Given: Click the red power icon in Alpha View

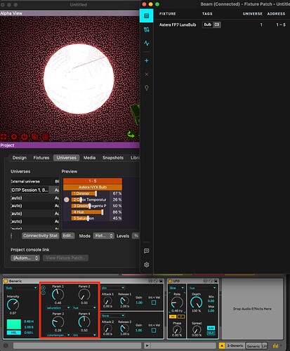Looking at the screenshot, I should (25, 136).
